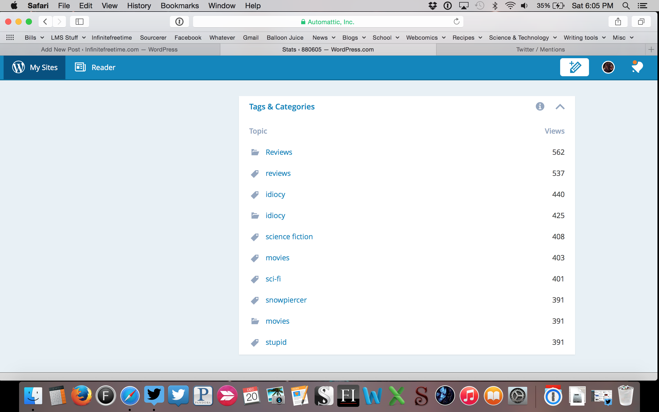Screen dimensions: 659x412
Task: Open the Bookmarks menu
Action: (x=180, y=6)
